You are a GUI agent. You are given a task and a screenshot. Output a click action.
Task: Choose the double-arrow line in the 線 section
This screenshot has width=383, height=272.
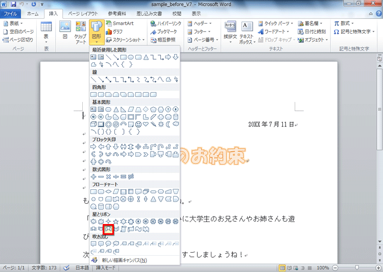pos(108,79)
